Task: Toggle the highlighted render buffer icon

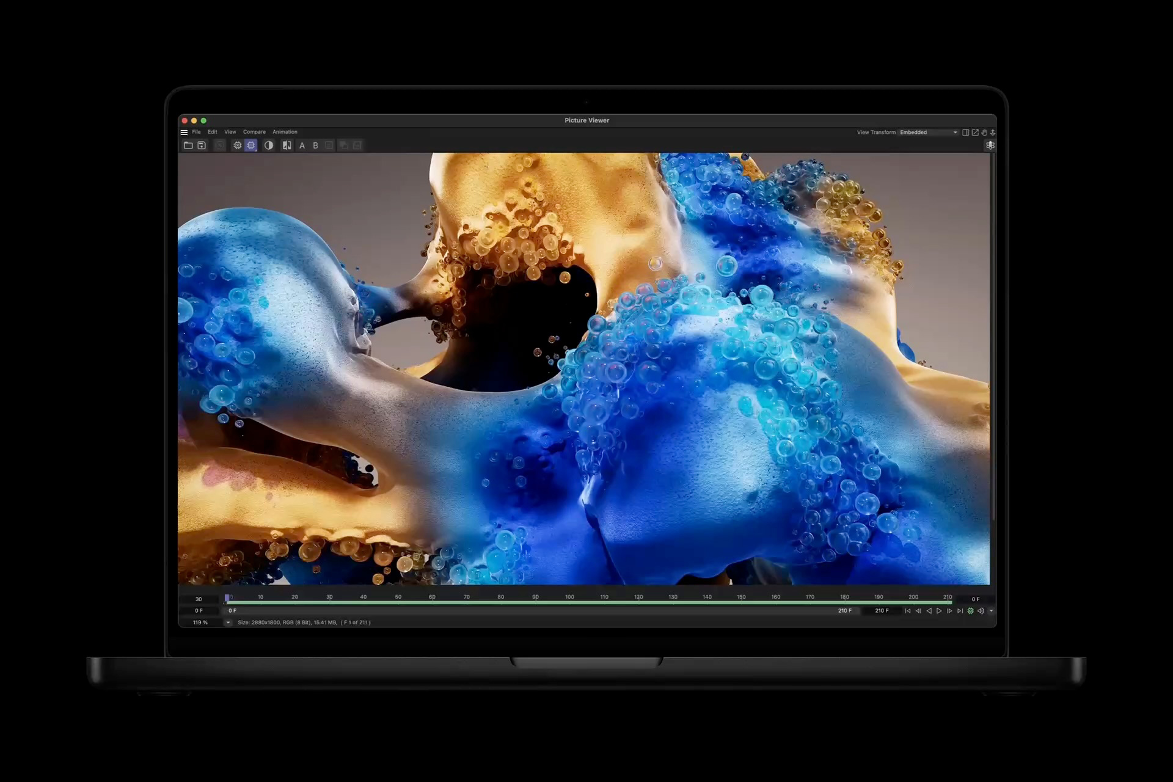Action: pyautogui.click(x=250, y=145)
